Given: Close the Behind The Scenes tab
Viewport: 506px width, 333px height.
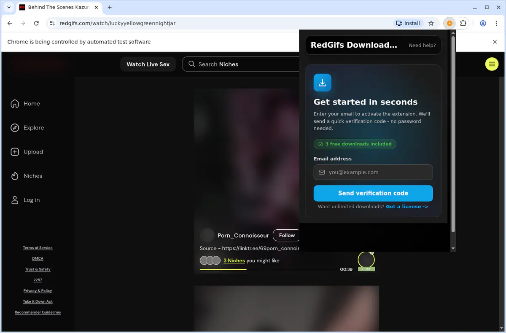Looking at the screenshot, I should tap(96, 7).
